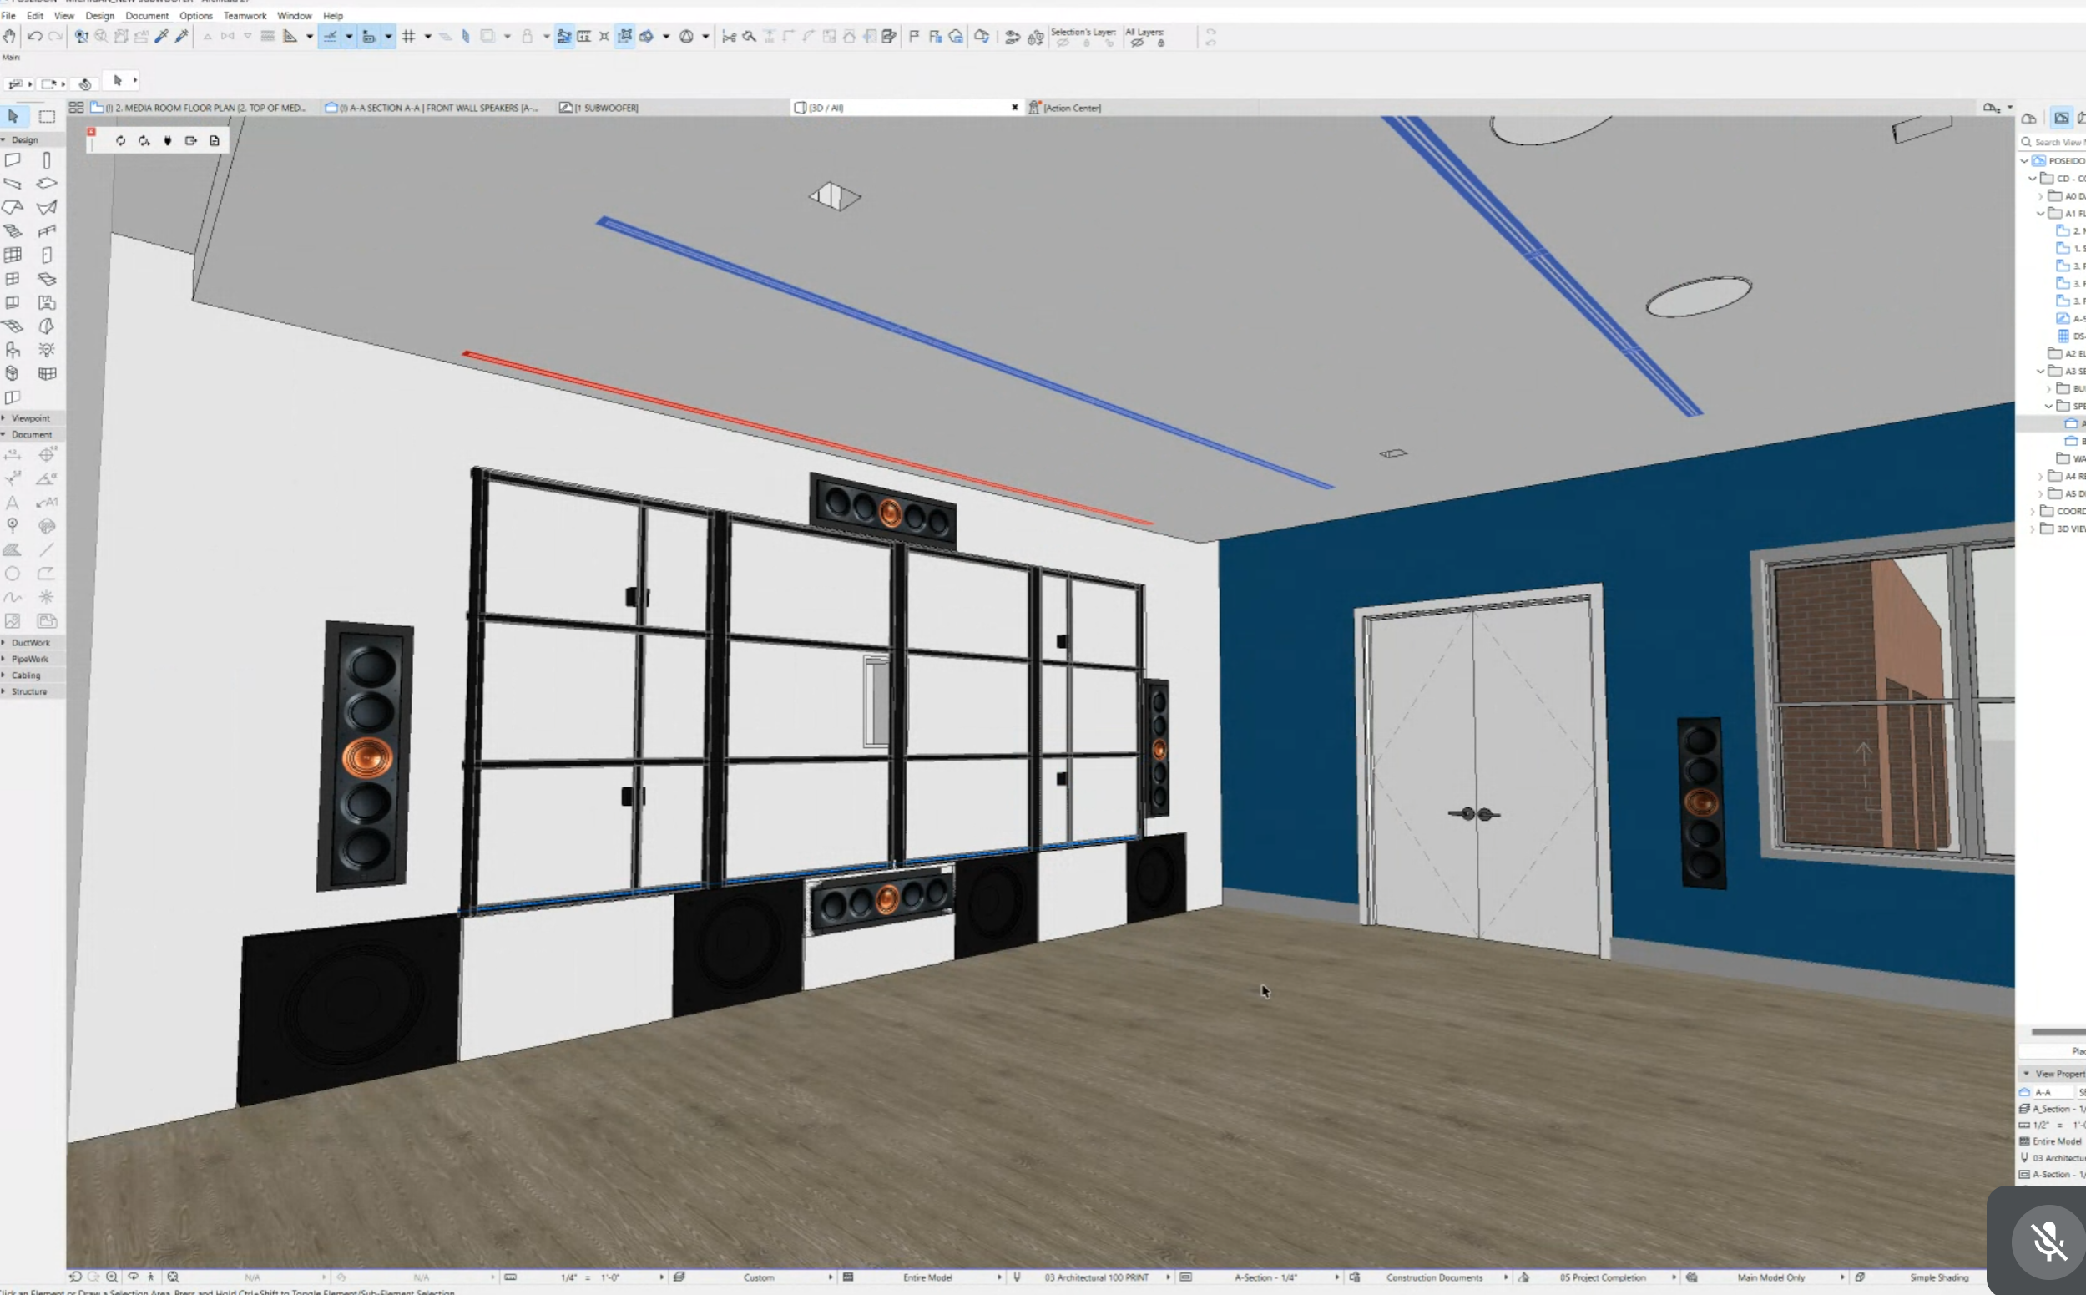Pick the Text tool in Document section
The height and width of the screenshot is (1295, 2086).
[12, 503]
